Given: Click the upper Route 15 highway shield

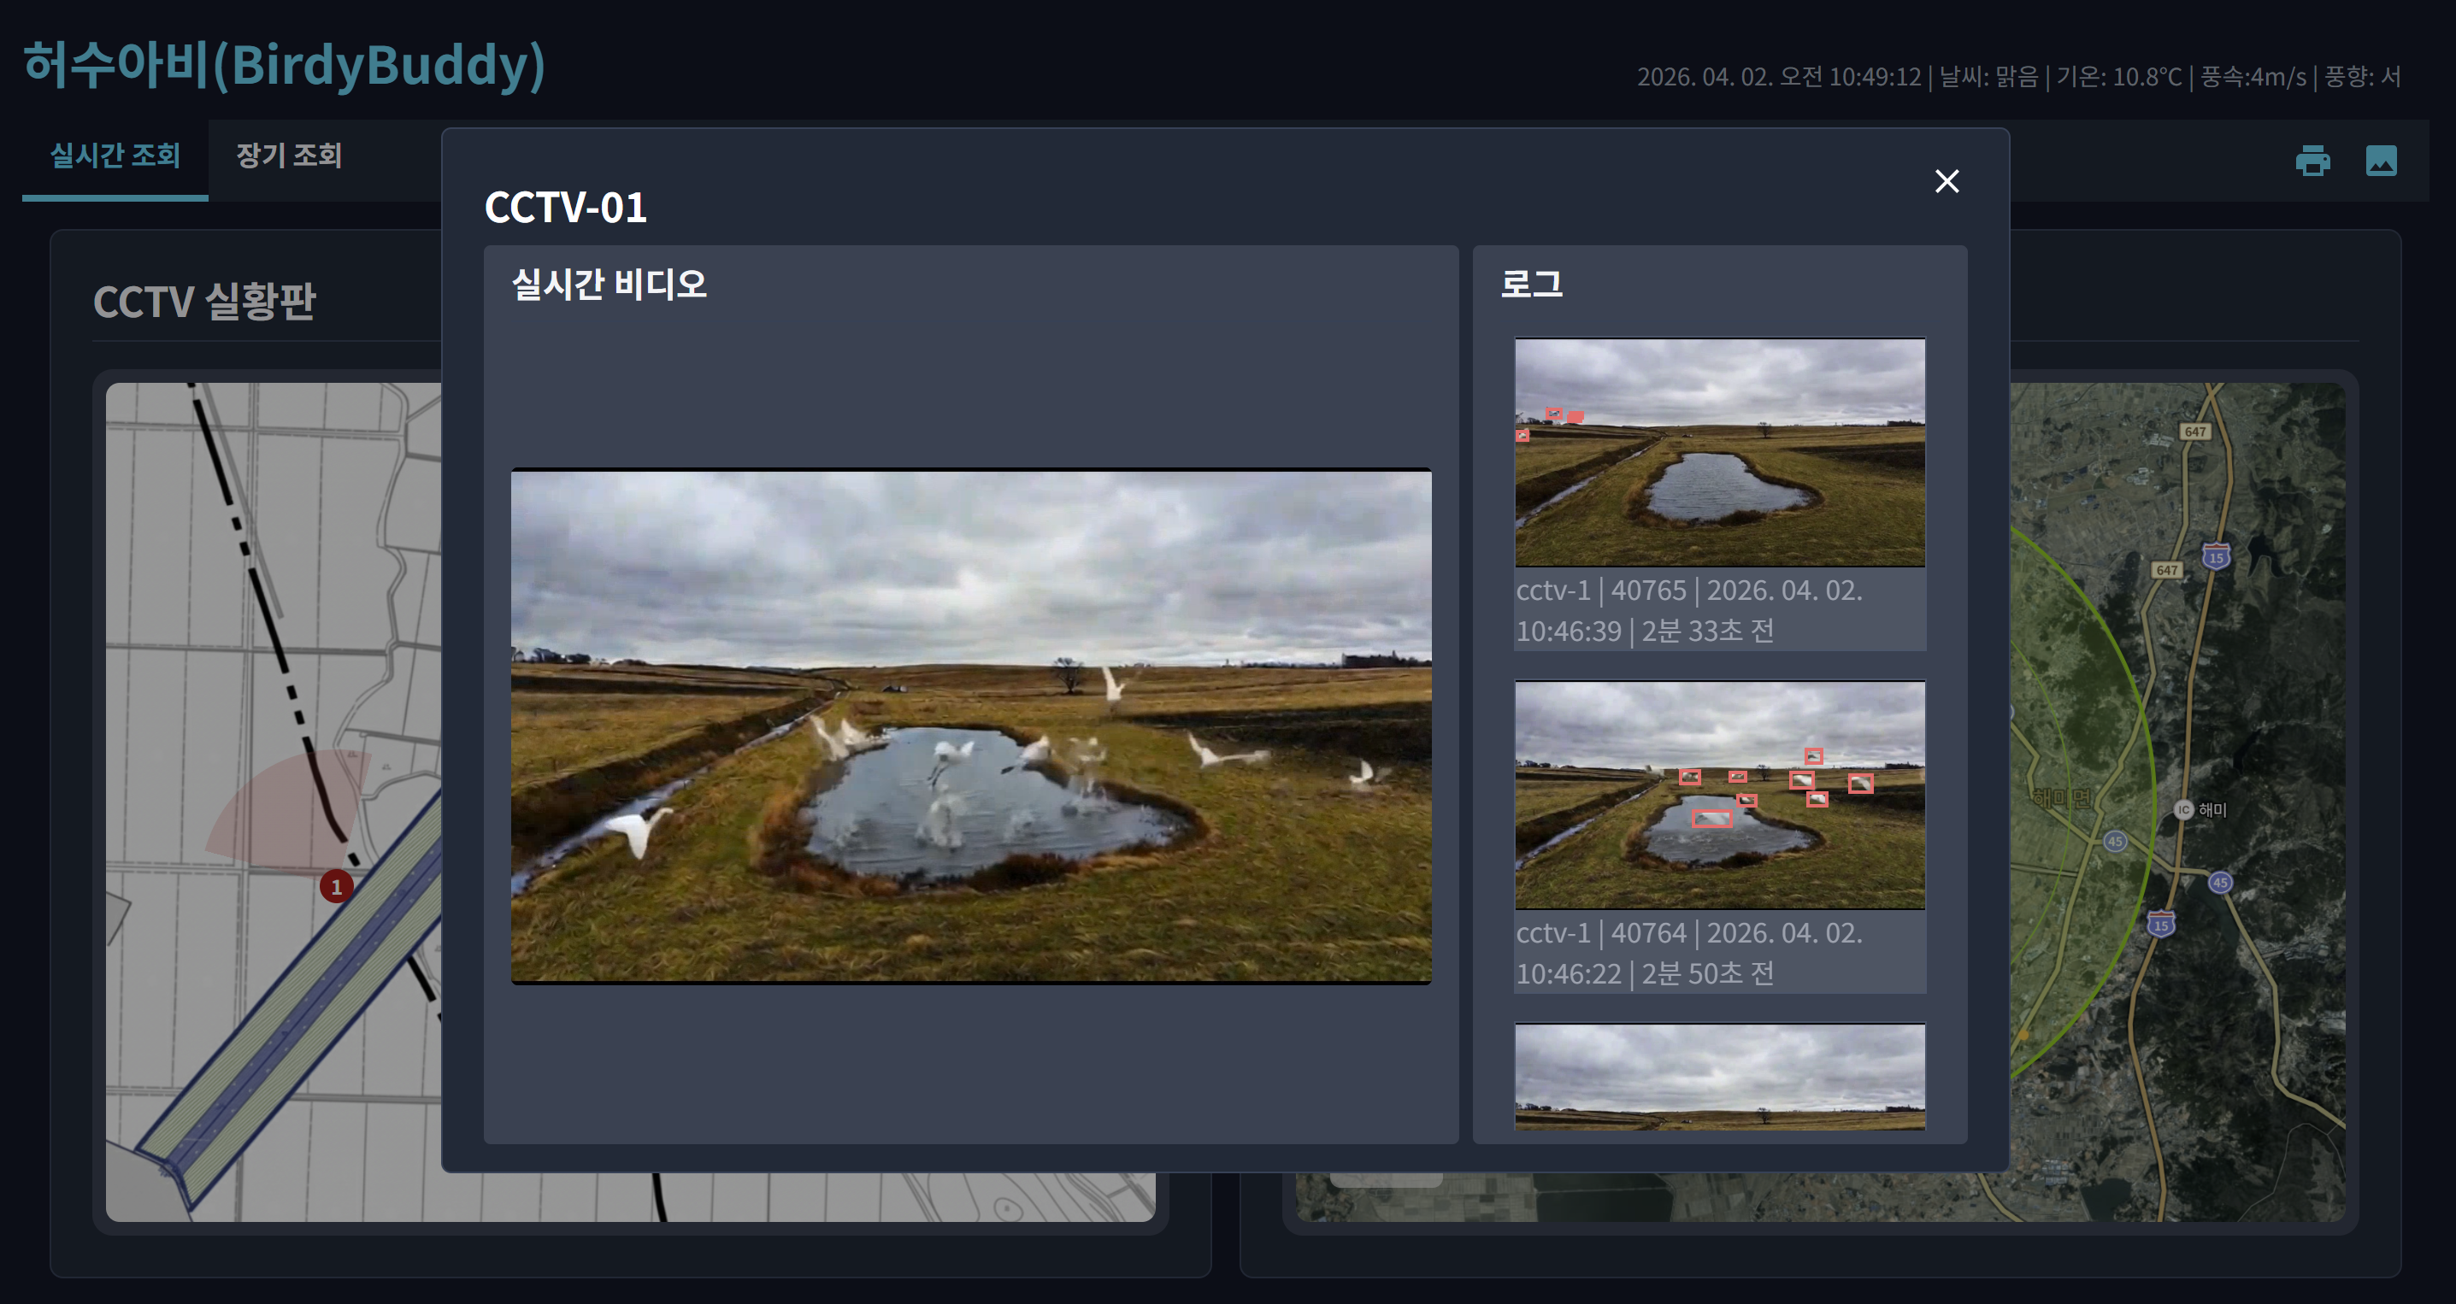Looking at the screenshot, I should (2216, 556).
